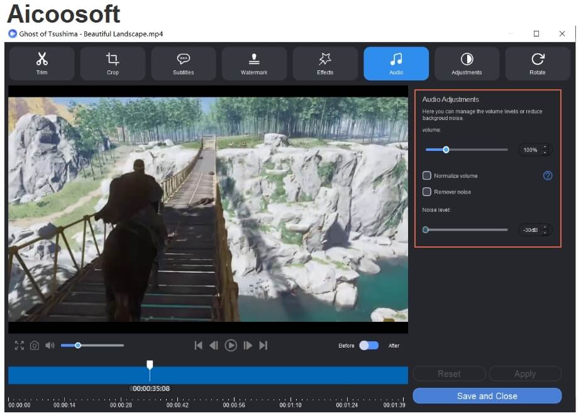This screenshot has height=418, width=581.
Task: Open the Trim tool
Action: click(x=42, y=63)
